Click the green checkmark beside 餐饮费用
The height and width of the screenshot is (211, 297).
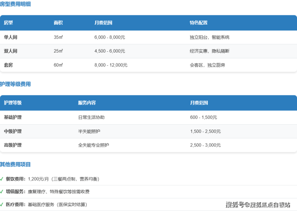click(2, 179)
